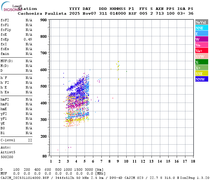210x180 pixels.
Task: Click the FFS value 005
Action: 143,13
